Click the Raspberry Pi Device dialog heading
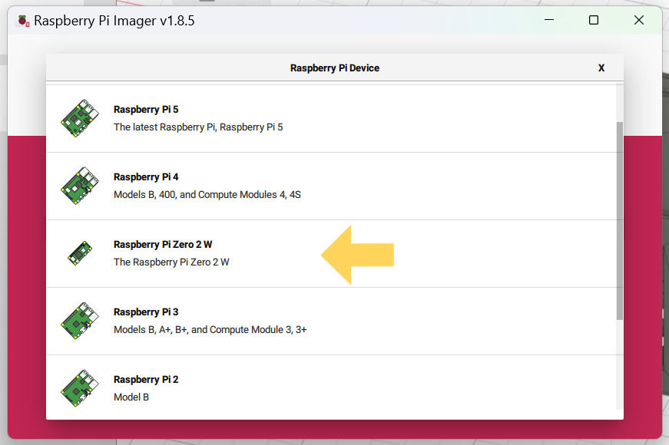Screen dimensions: 669x445 click(335, 68)
